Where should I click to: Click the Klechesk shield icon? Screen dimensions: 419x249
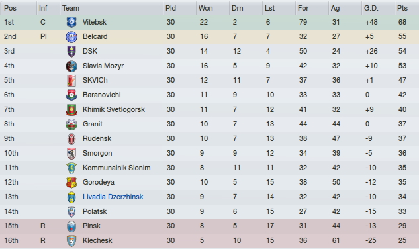pyautogui.click(x=71, y=240)
